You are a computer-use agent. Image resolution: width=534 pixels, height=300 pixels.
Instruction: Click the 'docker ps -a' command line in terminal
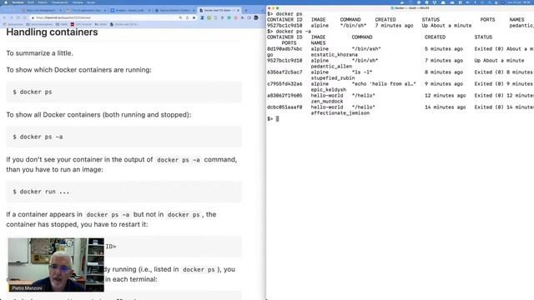289,32
